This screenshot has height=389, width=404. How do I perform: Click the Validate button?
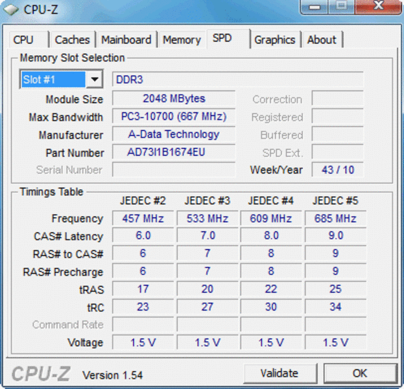coord(279,373)
